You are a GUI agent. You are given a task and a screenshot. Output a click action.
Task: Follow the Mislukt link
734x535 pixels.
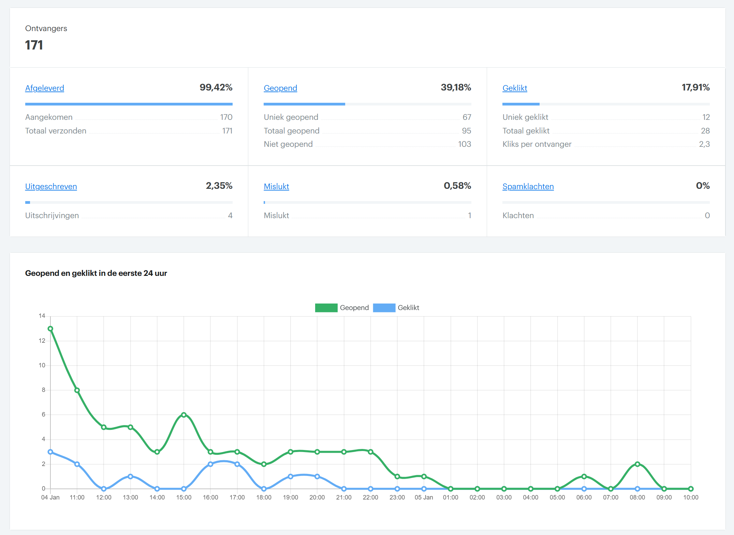[276, 186]
